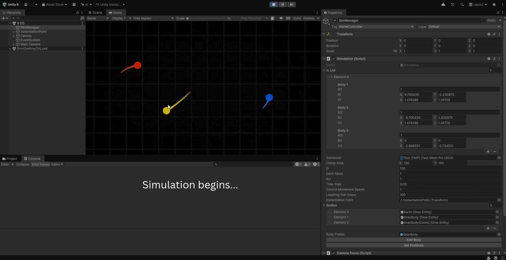Toggle SimManager active checkbox
This screenshot has width=506, height=260.
[x=335, y=20]
